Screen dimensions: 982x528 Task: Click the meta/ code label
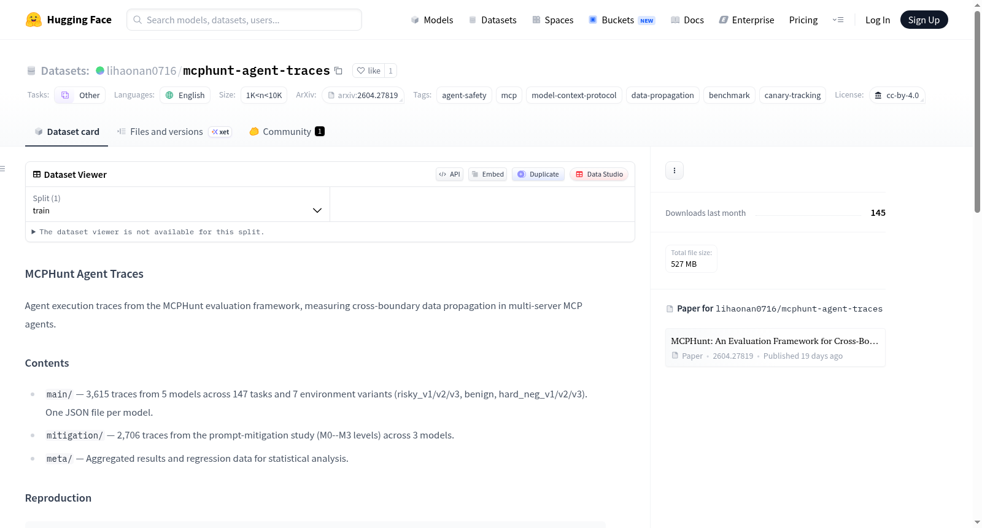tap(60, 459)
